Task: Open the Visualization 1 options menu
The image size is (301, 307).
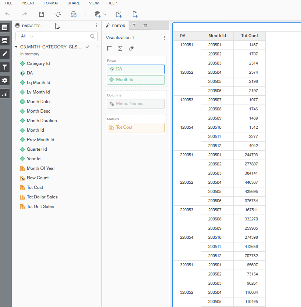Action: point(164,38)
